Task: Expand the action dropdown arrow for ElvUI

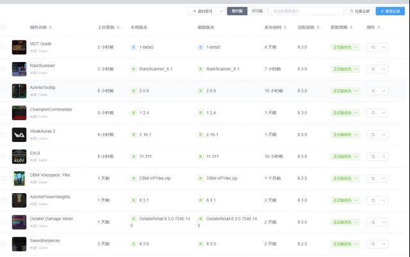Action: (383, 157)
